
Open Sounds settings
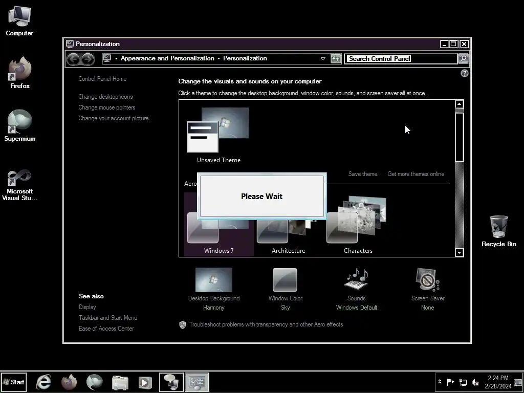356,289
